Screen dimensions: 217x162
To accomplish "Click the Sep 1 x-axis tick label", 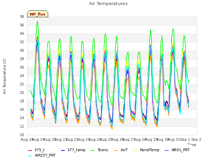I will tap(185, 139).
